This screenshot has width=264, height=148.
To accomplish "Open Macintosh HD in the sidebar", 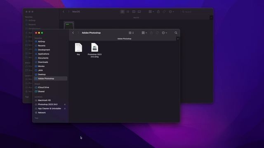I will tap(50, 100).
